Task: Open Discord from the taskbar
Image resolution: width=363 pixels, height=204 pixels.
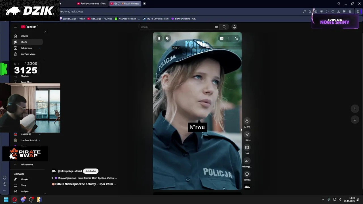Action: 23,199
